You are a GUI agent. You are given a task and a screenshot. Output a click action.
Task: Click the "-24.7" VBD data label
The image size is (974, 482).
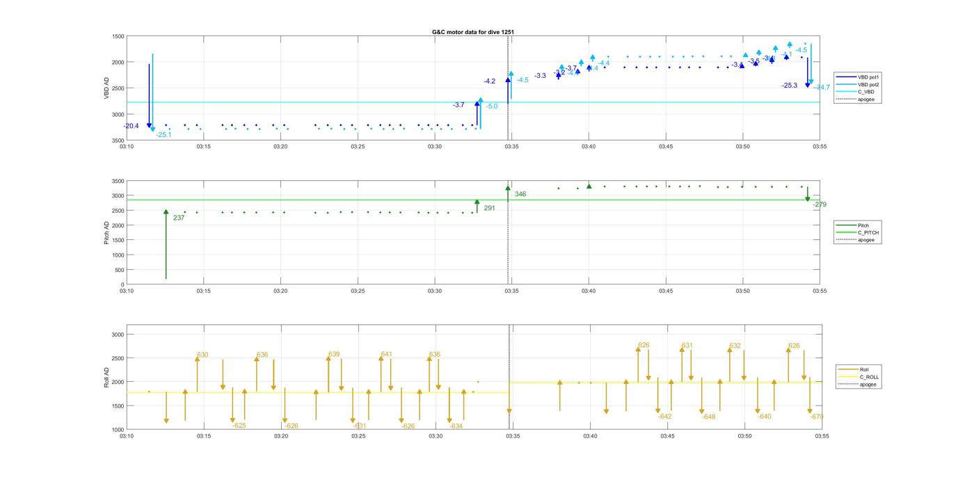[822, 87]
